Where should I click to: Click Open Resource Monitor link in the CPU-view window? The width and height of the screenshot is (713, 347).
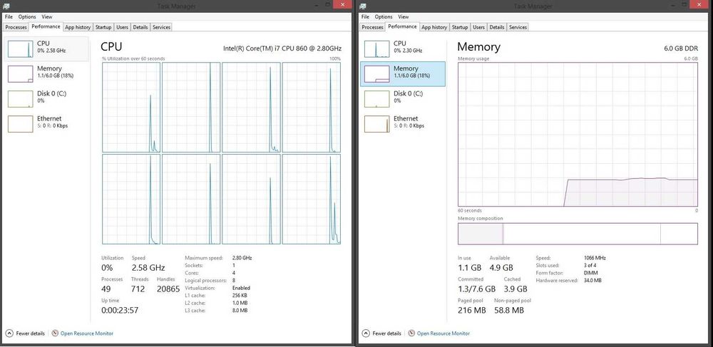coord(87,333)
